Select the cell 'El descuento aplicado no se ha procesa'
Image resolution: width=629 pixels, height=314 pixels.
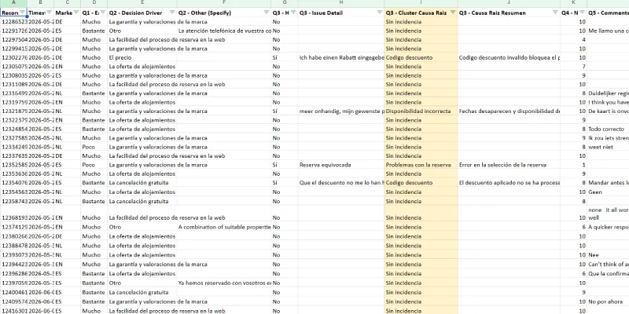[x=509, y=183]
